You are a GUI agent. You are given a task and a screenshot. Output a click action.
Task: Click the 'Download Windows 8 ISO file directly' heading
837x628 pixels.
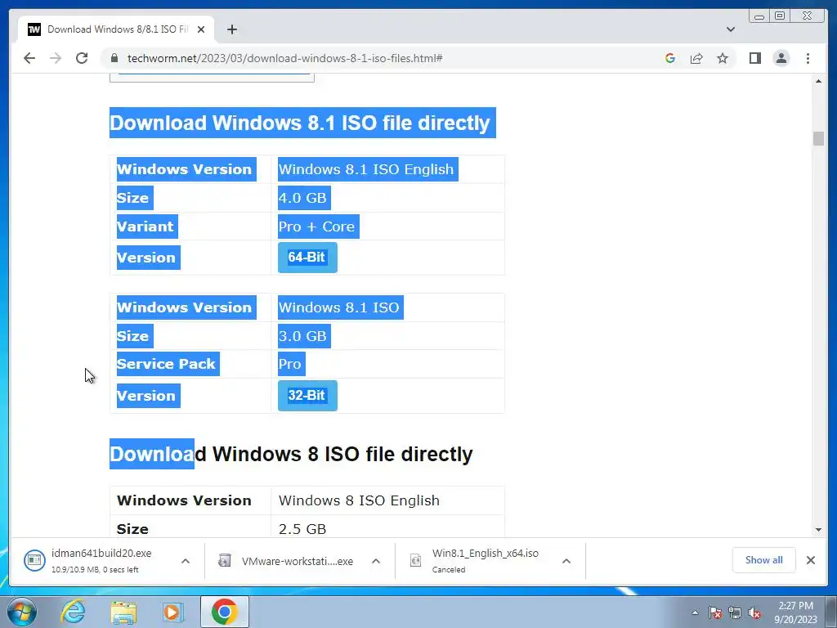(291, 454)
